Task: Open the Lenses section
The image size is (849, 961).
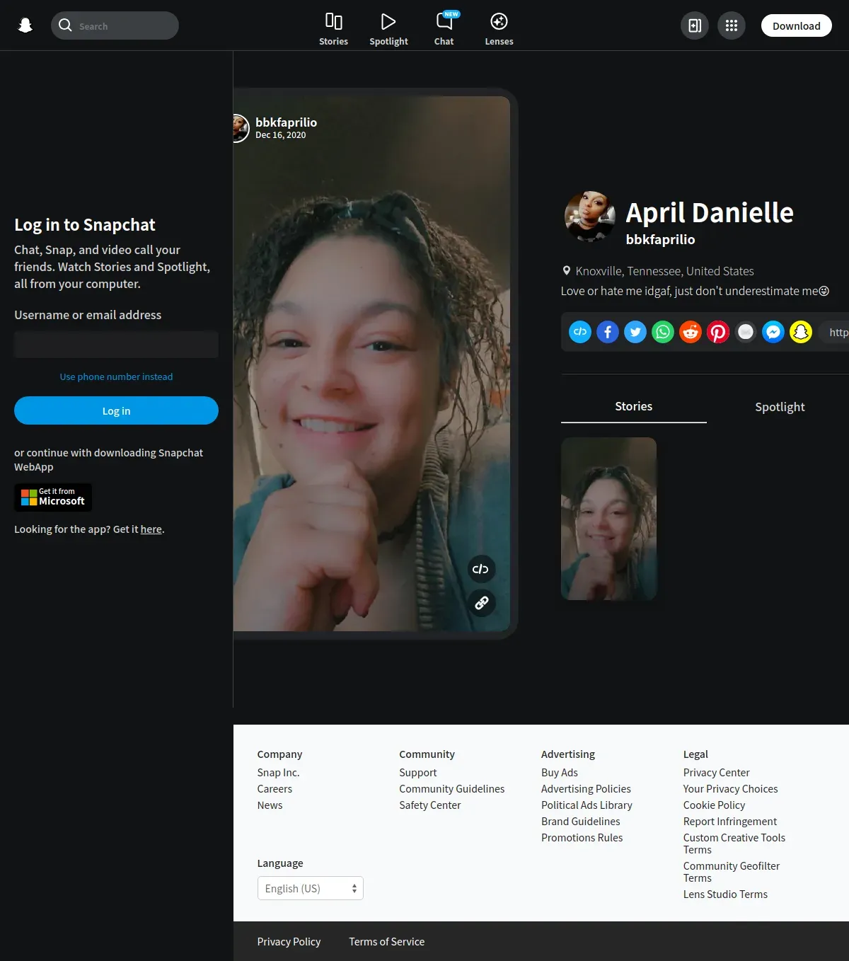Action: 499,29
